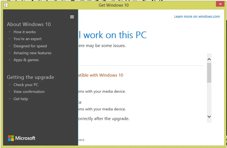Click 'Get help' in the sidebar
This screenshot has width=227, height=148.
point(21,99)
